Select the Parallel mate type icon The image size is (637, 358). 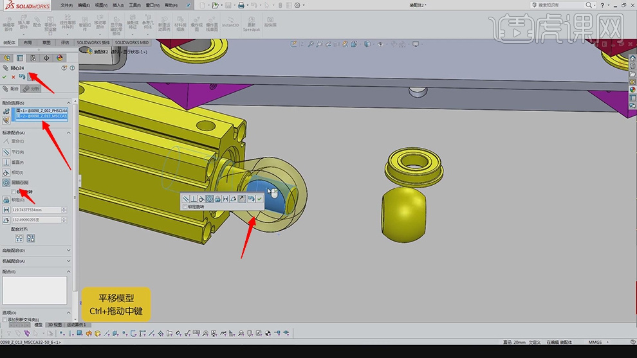(6, 152)
